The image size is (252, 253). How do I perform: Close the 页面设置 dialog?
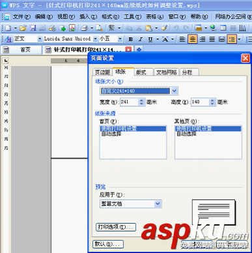coord(245,58)
